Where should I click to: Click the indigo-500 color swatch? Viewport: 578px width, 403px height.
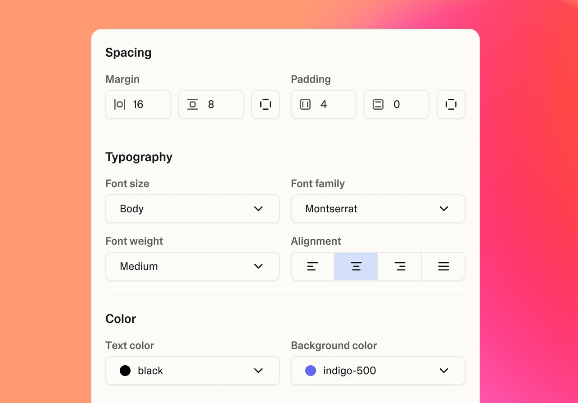point(311,371)
